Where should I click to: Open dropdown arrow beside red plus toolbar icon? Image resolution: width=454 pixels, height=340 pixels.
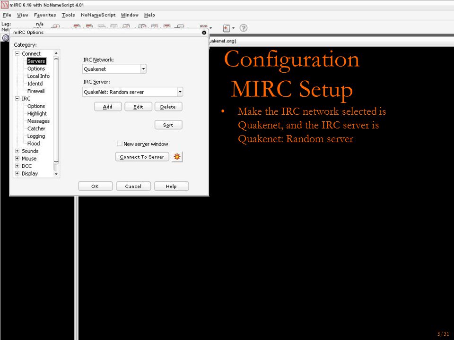click(x=233, y=28)
